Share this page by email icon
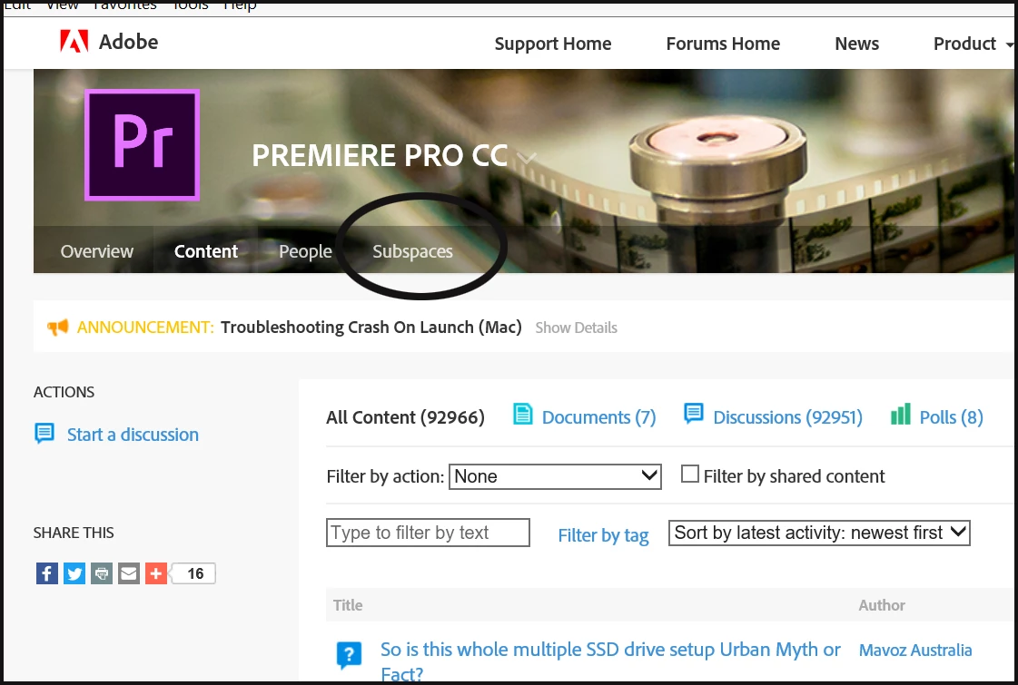 point(129,573)
